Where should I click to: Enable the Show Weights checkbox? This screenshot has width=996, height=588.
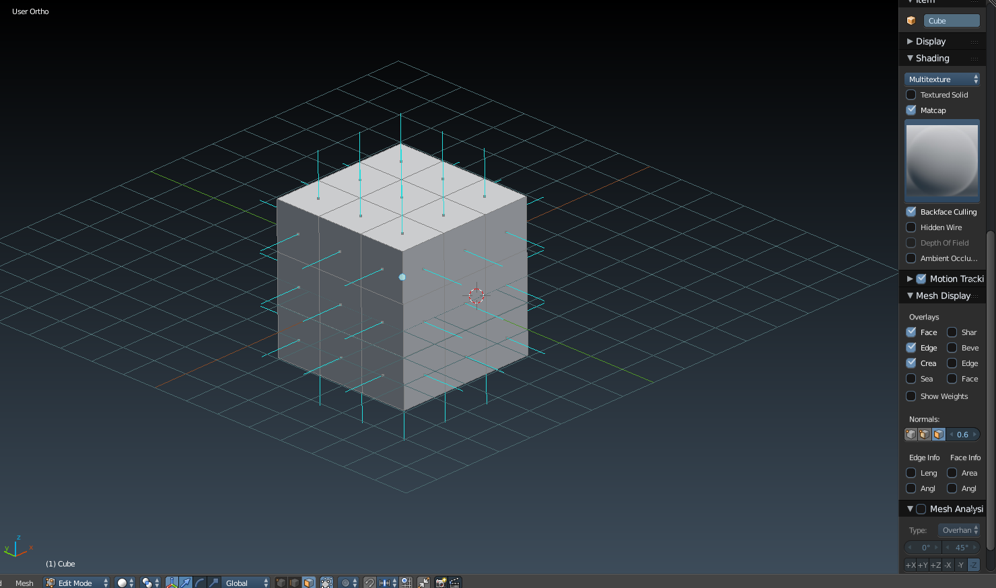click(911, 396)
